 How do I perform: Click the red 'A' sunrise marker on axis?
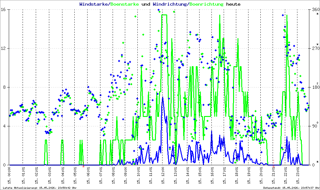(83, 166)
